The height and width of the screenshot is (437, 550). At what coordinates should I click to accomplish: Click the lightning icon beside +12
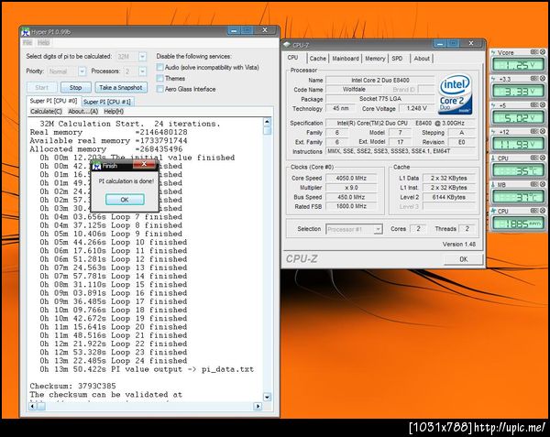click(493, 132)
